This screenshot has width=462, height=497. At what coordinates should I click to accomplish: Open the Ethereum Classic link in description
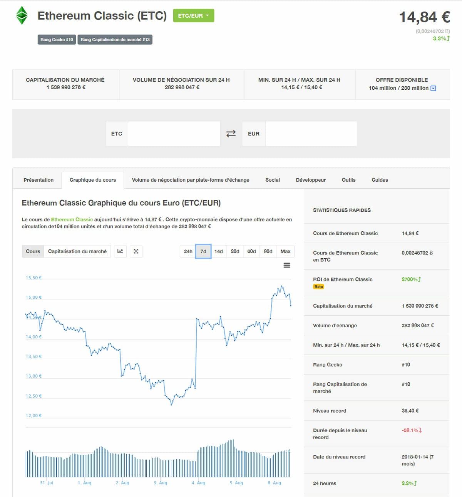click(72, 219)
